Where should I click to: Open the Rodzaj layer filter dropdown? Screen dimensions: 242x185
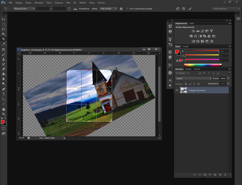coord(182,73)
